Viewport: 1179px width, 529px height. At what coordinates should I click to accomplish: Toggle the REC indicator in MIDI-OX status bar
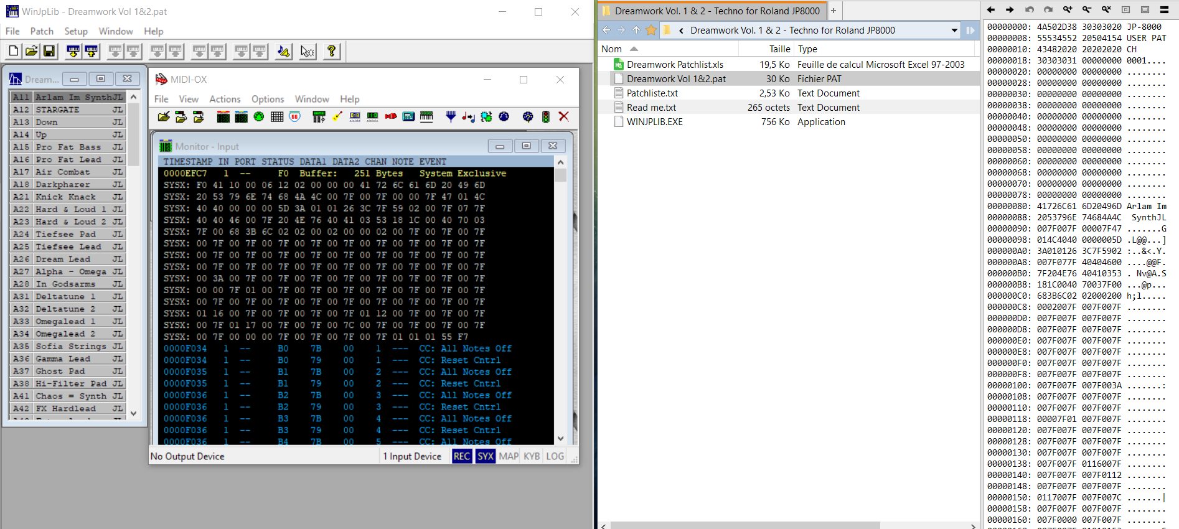coord(461,456)
